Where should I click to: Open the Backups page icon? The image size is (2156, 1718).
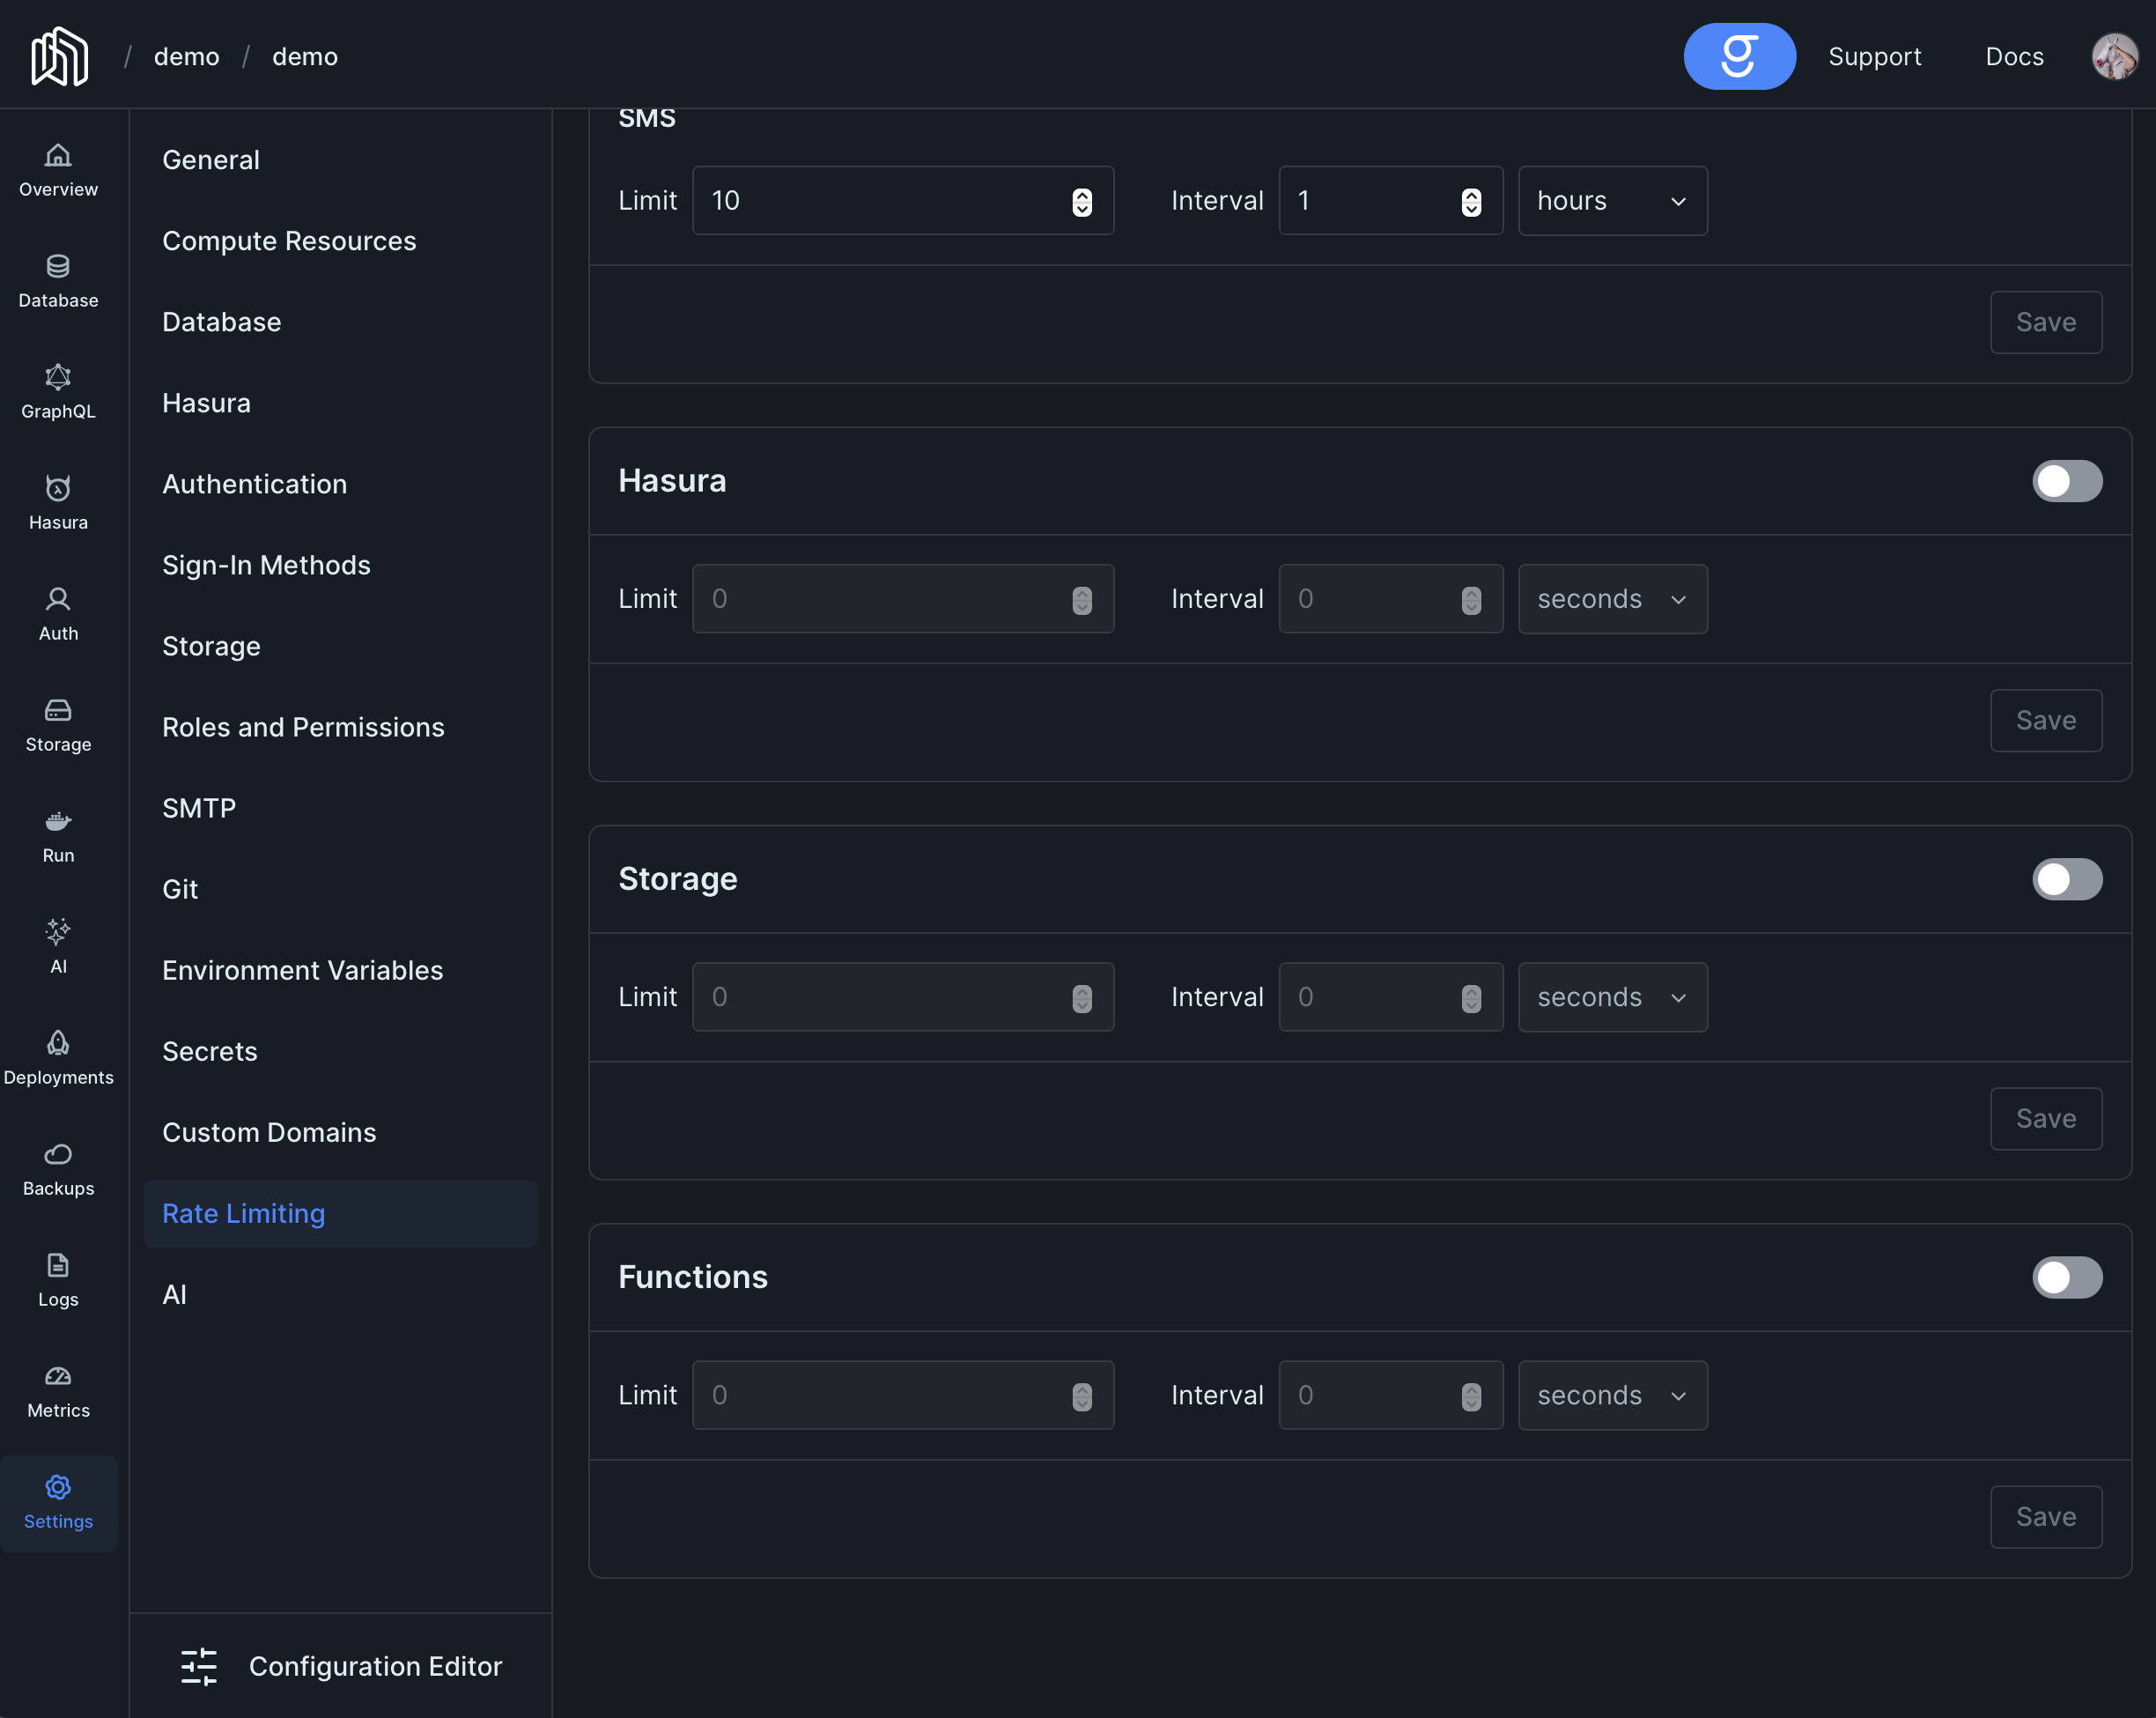(58, 1168)
